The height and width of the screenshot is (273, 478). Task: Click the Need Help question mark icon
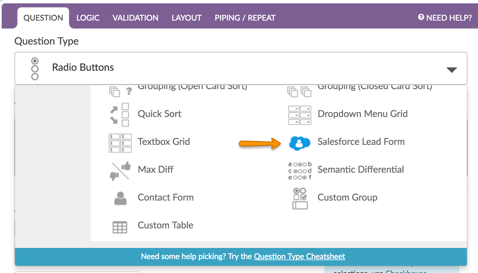(421, 17)
